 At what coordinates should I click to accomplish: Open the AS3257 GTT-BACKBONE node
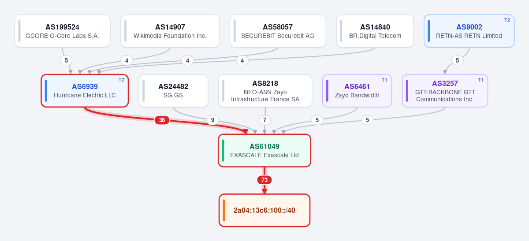click(x=445, y=91)
